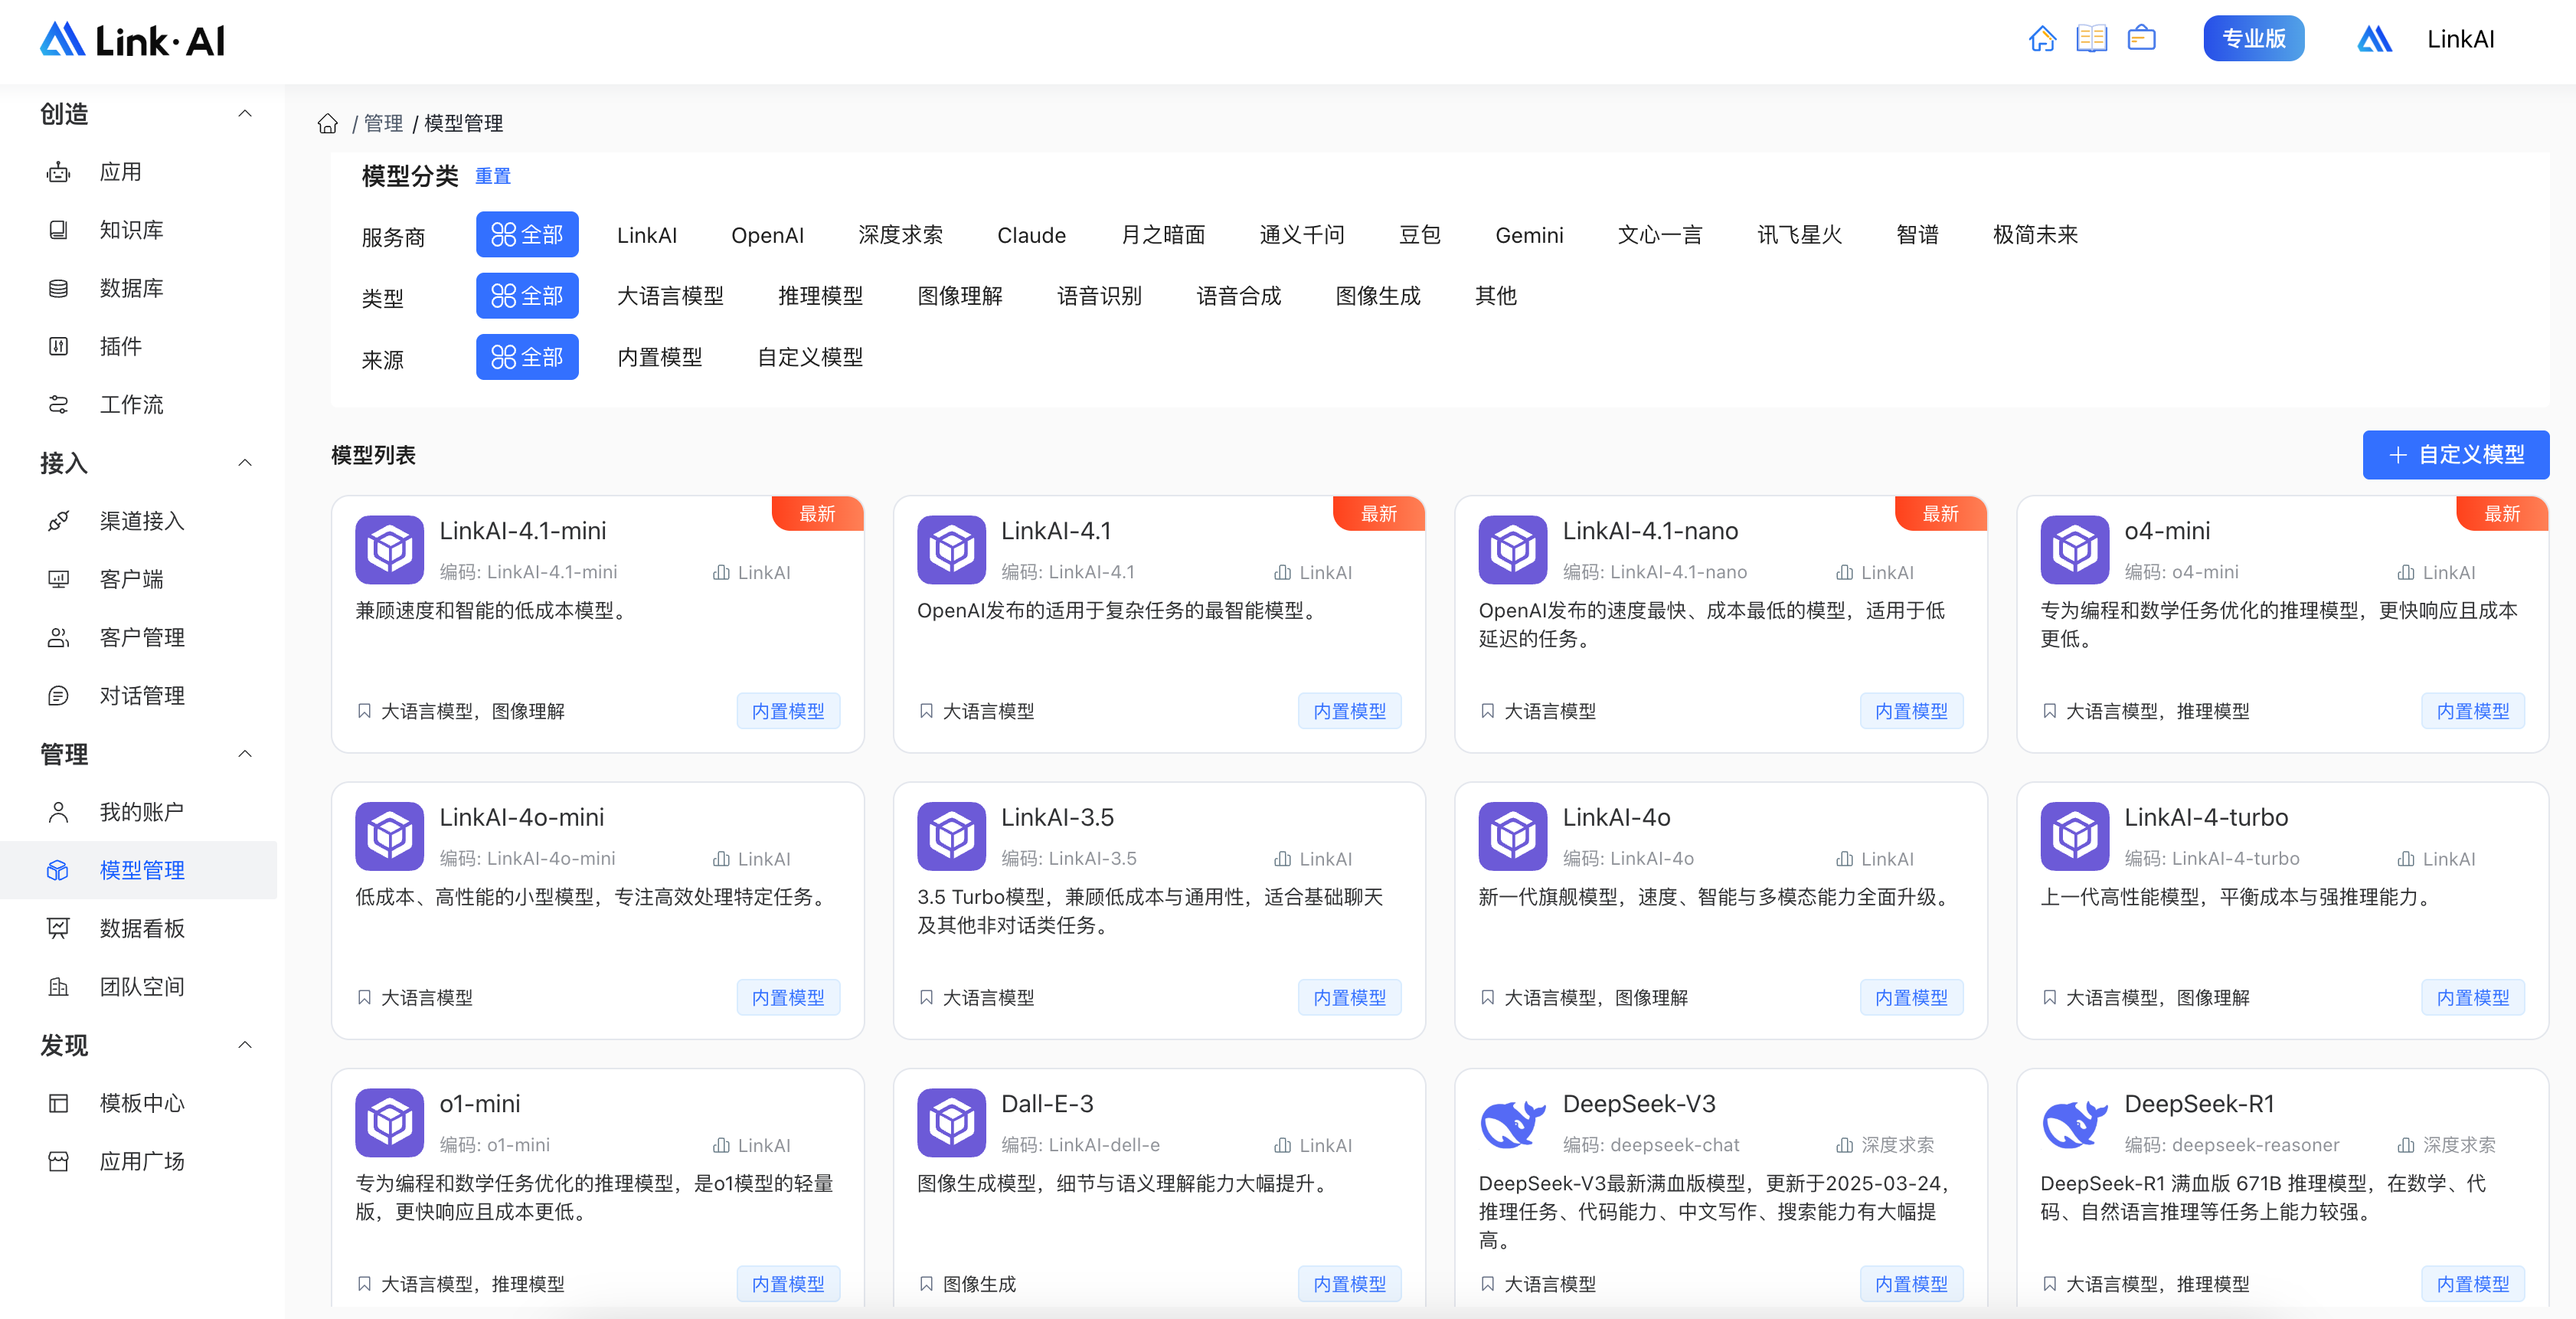The width and height of the screenshot is (2576, 1319).
Task: Click the 模板中心 layout icon
Action: tap(59, 1103)
